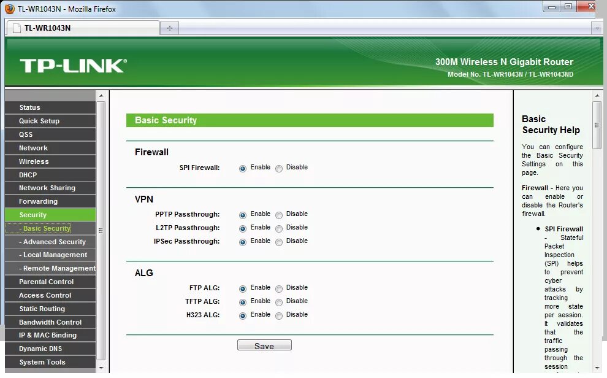The width and height of the screenshot is (607, 378).
Task: Open Bandwidth Control in the sidebar
Action: 50,322
